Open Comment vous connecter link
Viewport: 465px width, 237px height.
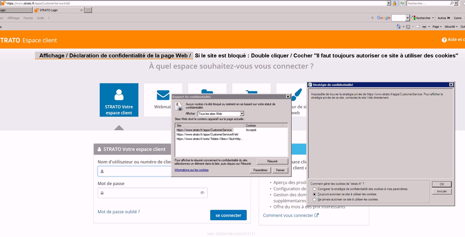point(288,215)
